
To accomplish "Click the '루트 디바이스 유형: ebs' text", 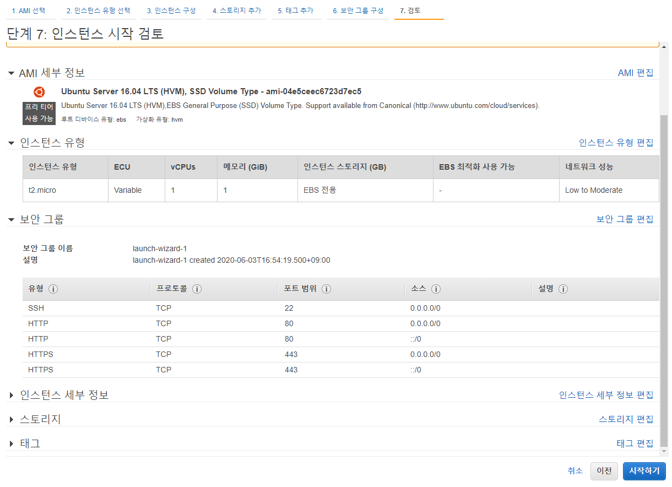I will pyautogui.click(x=94, y=120).
